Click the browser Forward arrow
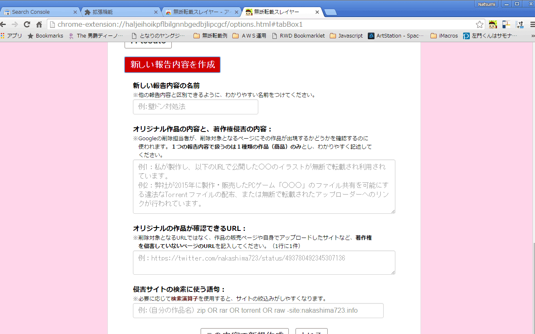The width and height of the screenshot is (535, 334). (15, 24)
